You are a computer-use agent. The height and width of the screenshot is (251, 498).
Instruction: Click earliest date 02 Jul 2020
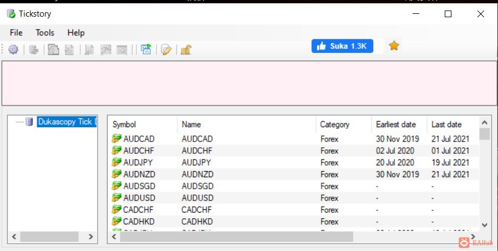(395, 151)
